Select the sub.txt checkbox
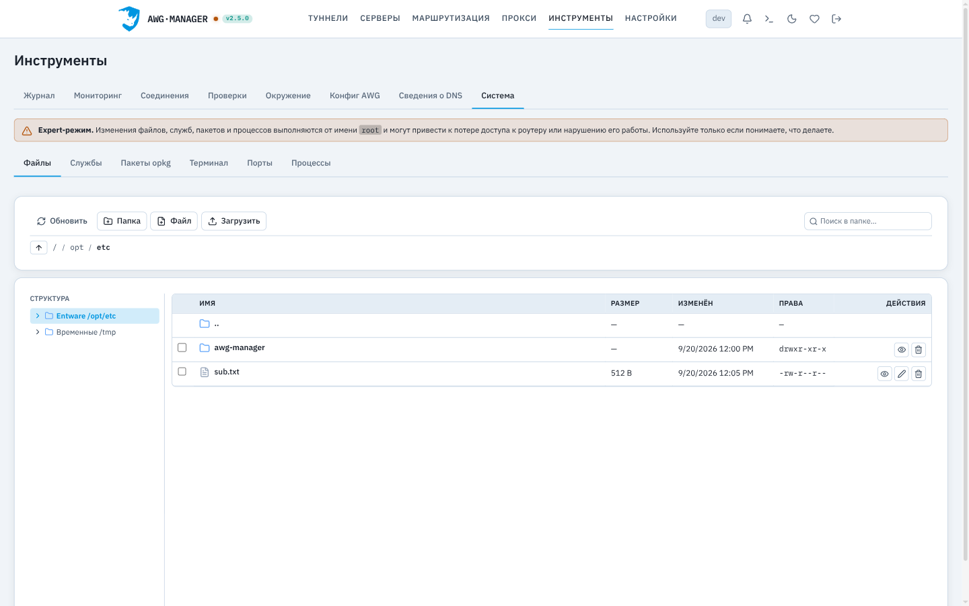 point(182,372)
